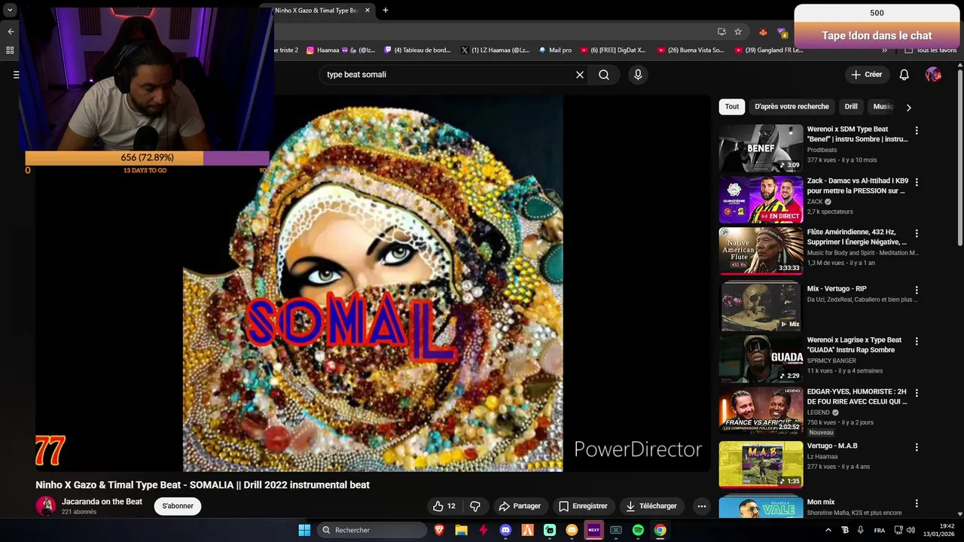Viewport: 964px width, 542px height.
Task: Open Discord from the taskbar
Action: click(x=505, y=530)
